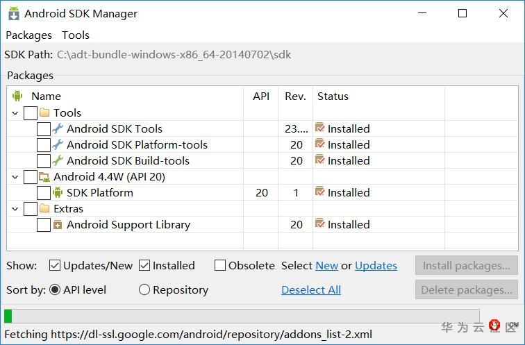The image size is (525, 345).
Task: Click the green Build-tools wrench icon
Action: pos(58,160)
